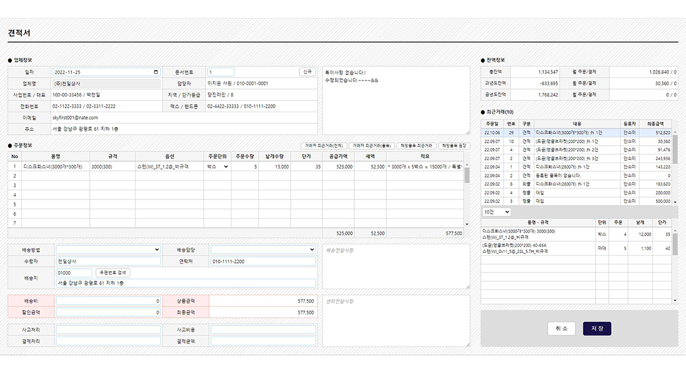This screenshot has width=686, height=374.
Task: Click the item list scrollbar down arrow
Action: pos(675,300)
